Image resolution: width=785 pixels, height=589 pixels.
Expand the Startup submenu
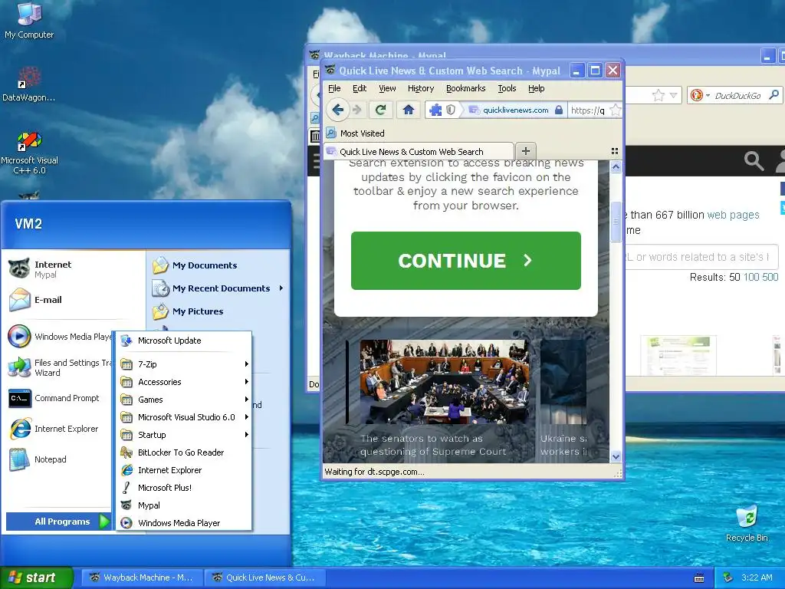pos(184,435)
